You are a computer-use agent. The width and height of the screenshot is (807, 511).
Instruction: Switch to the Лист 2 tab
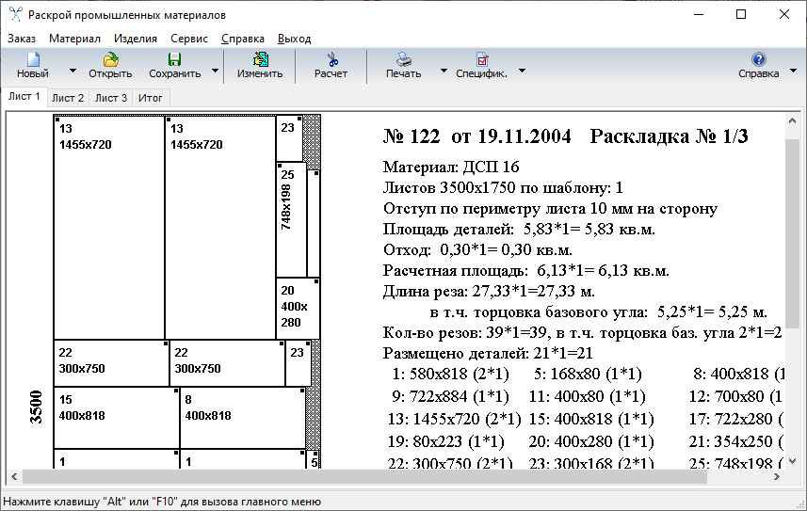pyautogui.click(x=68, y=98)
